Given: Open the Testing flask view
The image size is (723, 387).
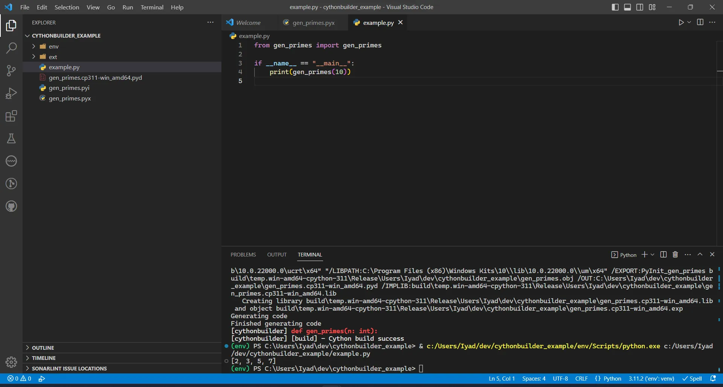Looking at the screenshot, I should point(11,138).
